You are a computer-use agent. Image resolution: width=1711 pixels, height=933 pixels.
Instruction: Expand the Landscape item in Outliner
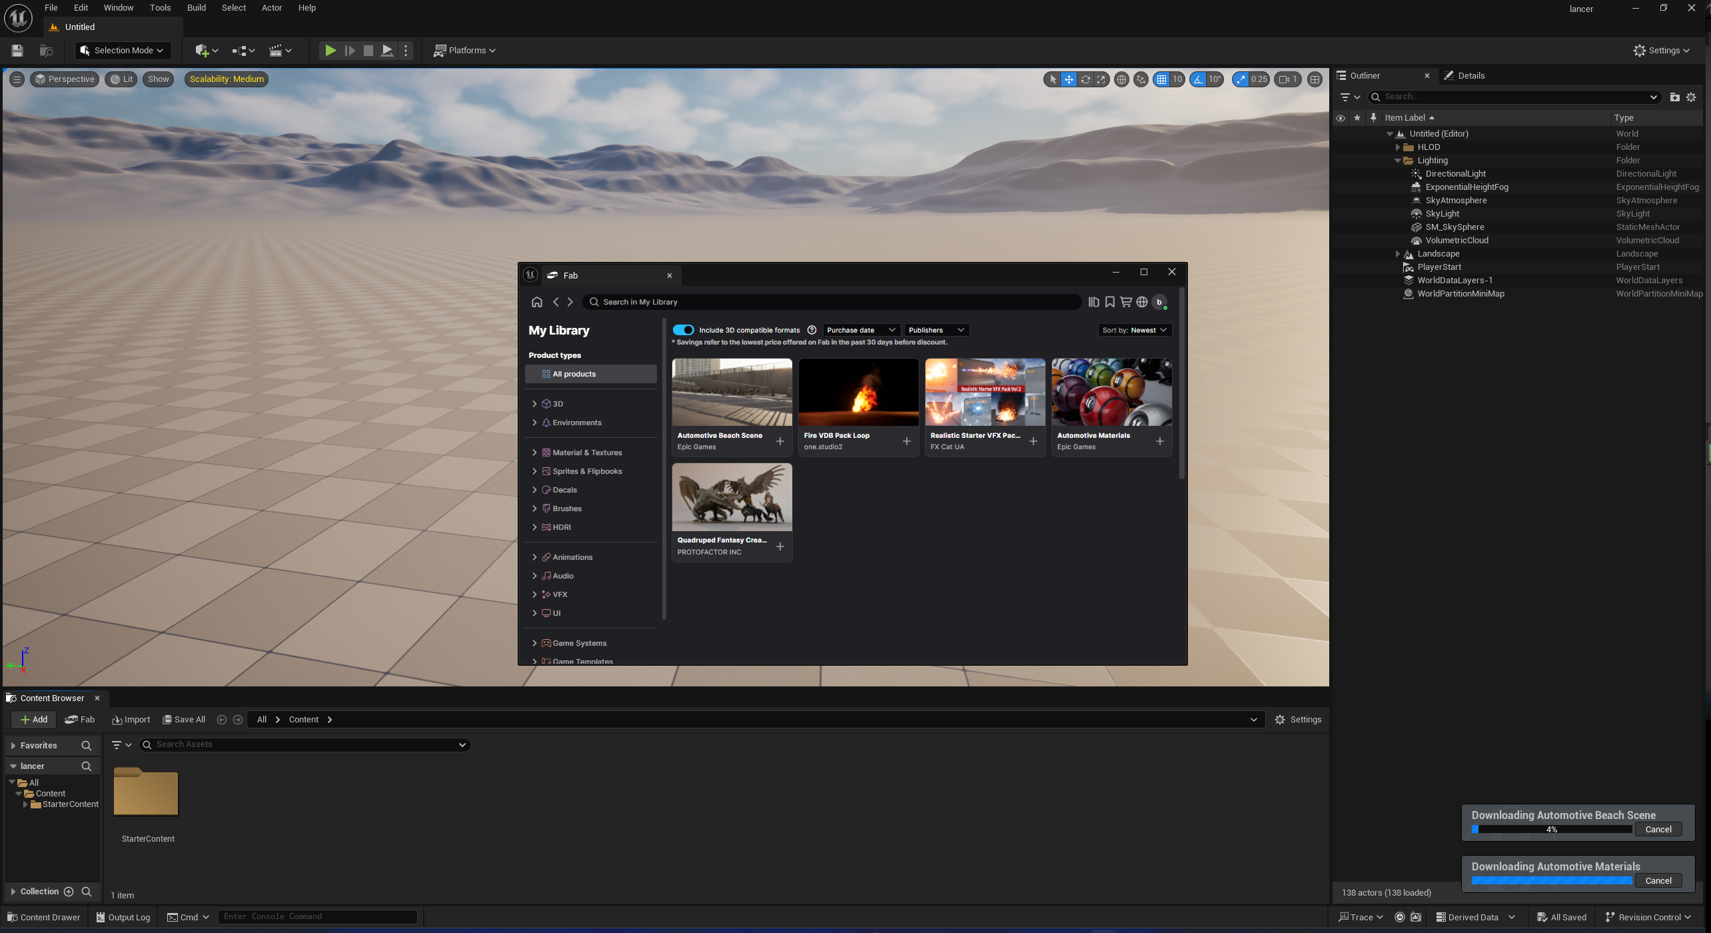pos(1397,254)
